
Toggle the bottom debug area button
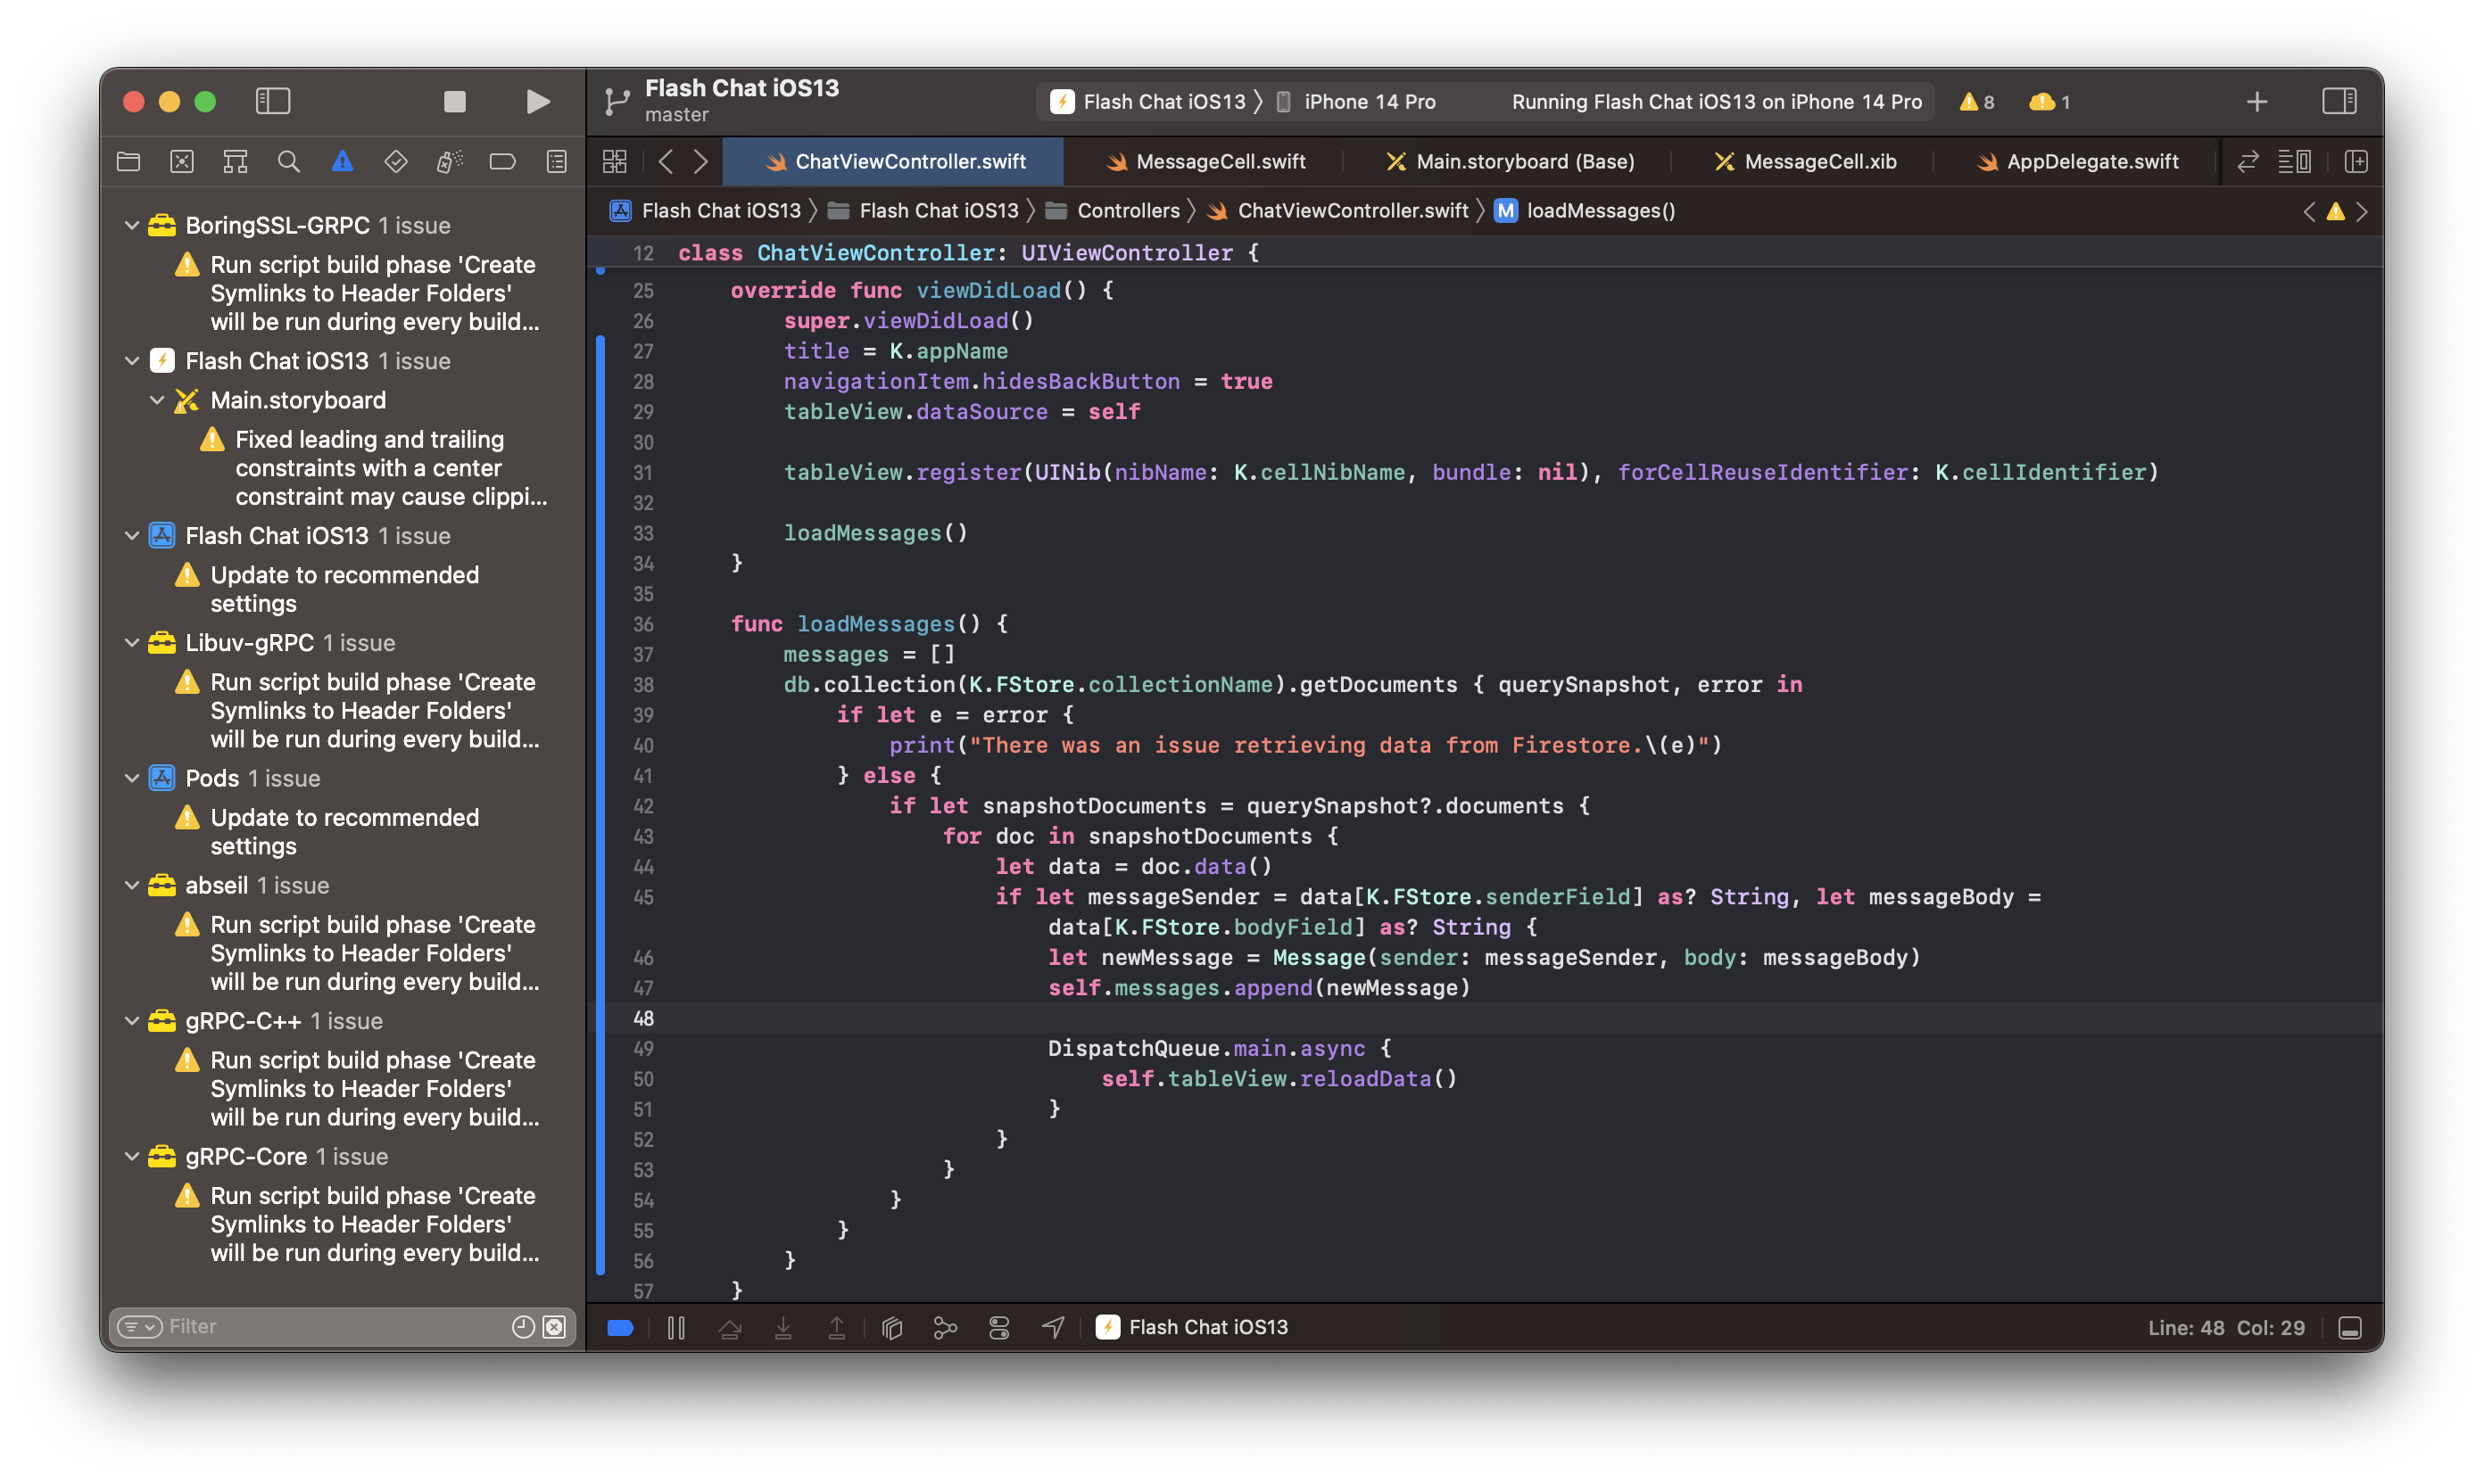(2350, 1327)
